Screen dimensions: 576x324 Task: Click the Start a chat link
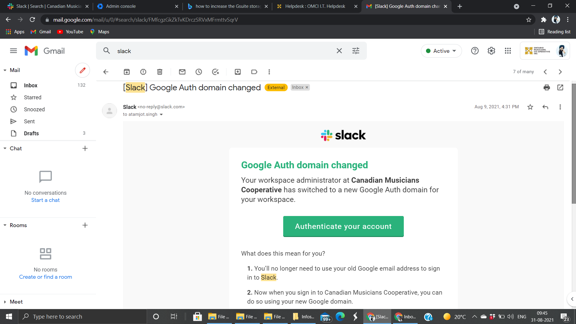coord(45,200)
